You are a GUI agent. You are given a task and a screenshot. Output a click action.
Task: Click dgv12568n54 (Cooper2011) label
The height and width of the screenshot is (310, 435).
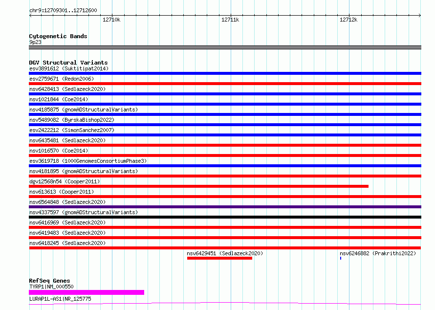pyautogui.click(x=65, y=181)
